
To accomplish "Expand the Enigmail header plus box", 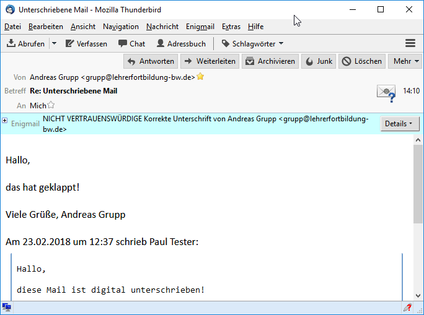I will (x=5, y=121).
